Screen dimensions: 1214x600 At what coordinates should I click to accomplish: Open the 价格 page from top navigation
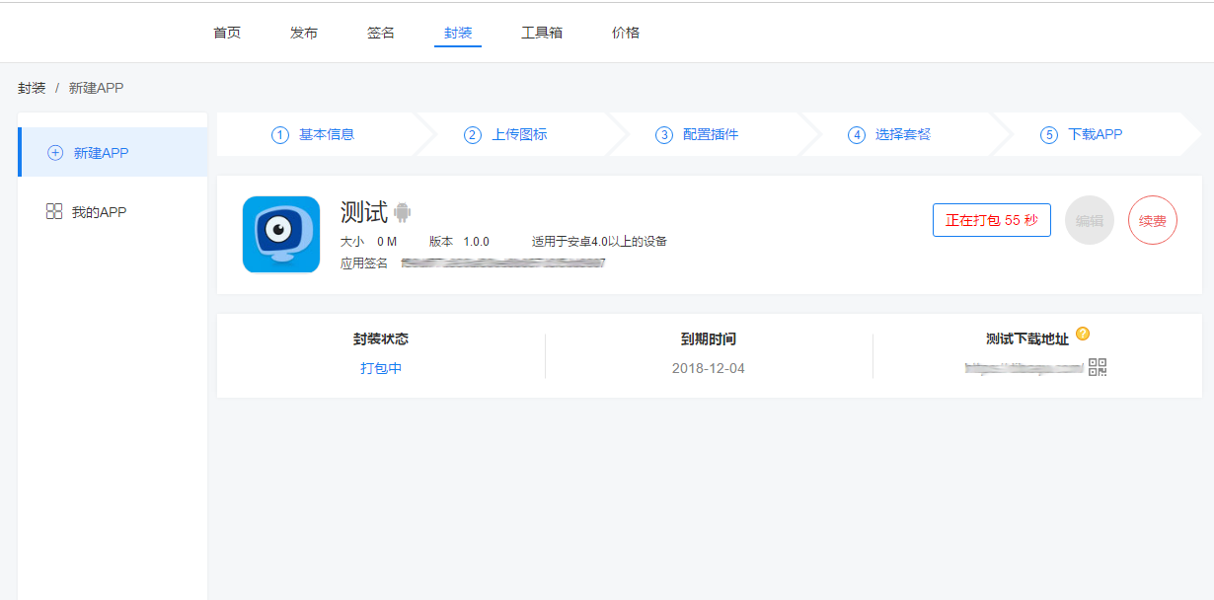point(626,33)
